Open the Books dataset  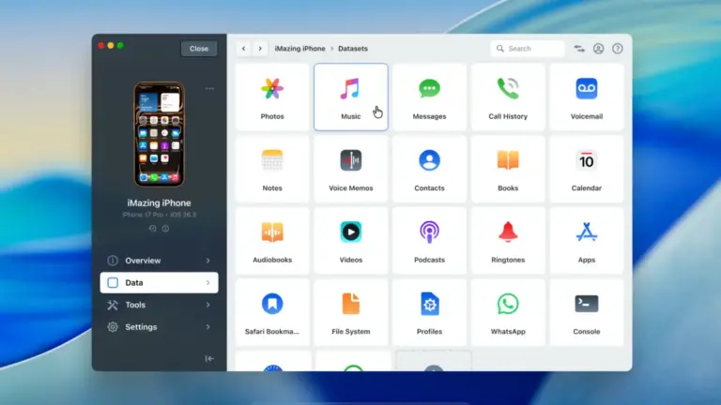508,169
